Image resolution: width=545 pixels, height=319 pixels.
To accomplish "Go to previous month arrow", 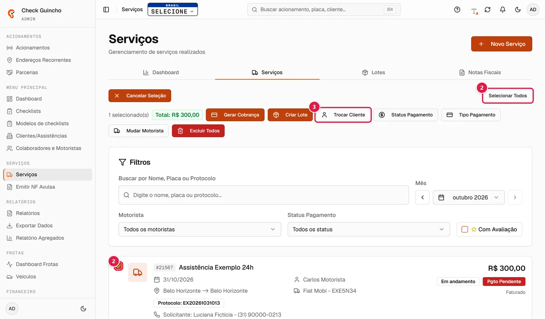I will click(422, 197).
